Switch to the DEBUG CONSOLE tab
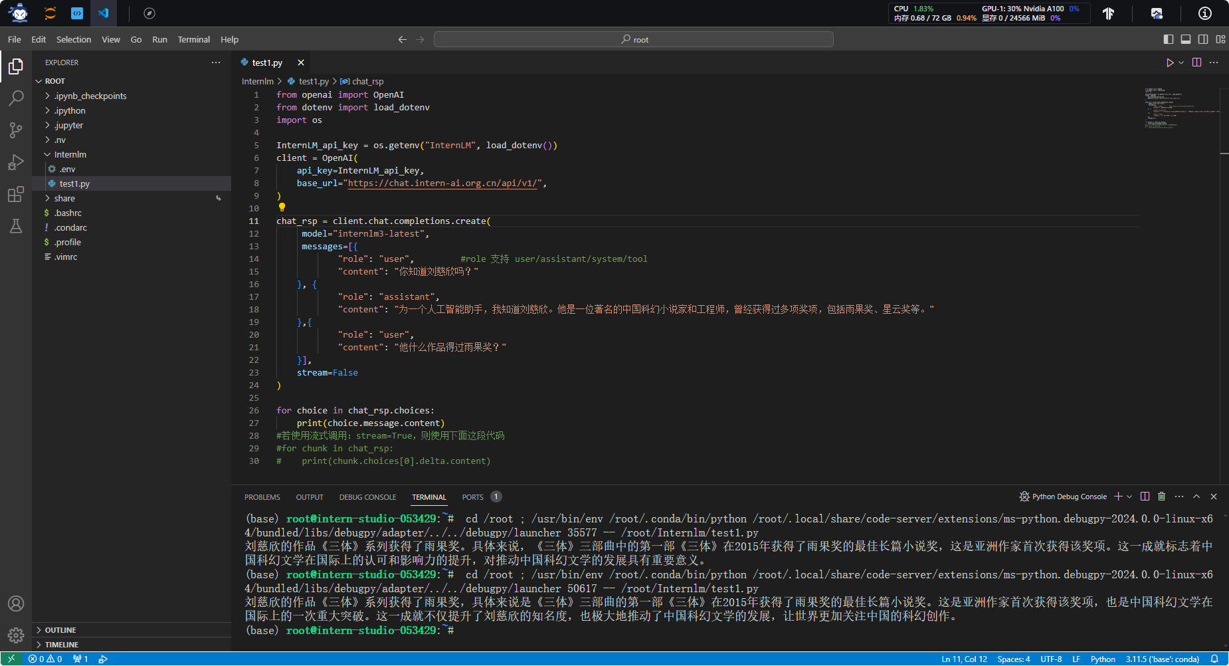Screen dimensions: 1229x666 (367, 497)
